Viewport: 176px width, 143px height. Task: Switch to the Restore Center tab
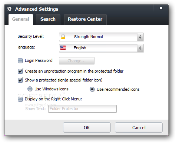(x=85, y=19)
